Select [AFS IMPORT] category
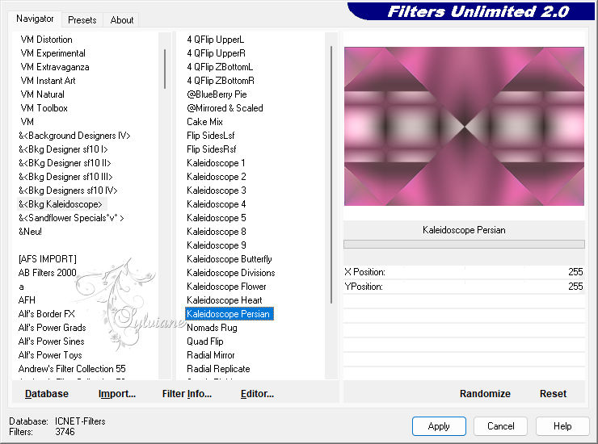Screen dimensions: 598x444 [x=48, y=259]
